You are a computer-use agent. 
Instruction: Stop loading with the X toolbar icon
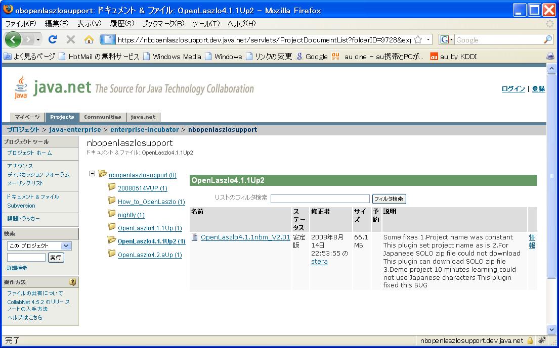(71, 39)
